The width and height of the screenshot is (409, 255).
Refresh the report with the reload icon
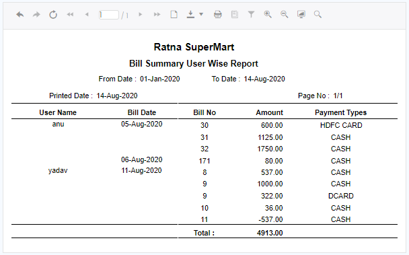point(53,14)
